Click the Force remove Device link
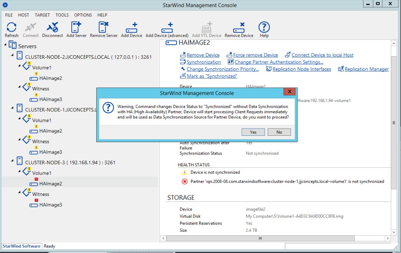 (x=255, y=55)
